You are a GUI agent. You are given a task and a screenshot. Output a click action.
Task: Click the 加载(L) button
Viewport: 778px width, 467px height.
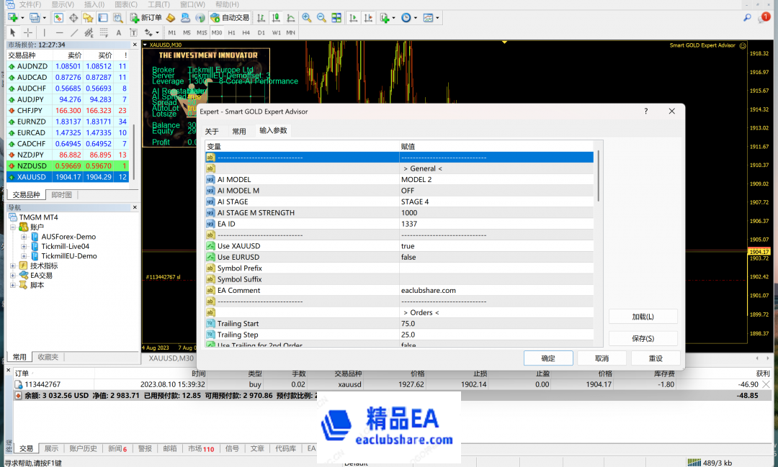pos(643,317)
